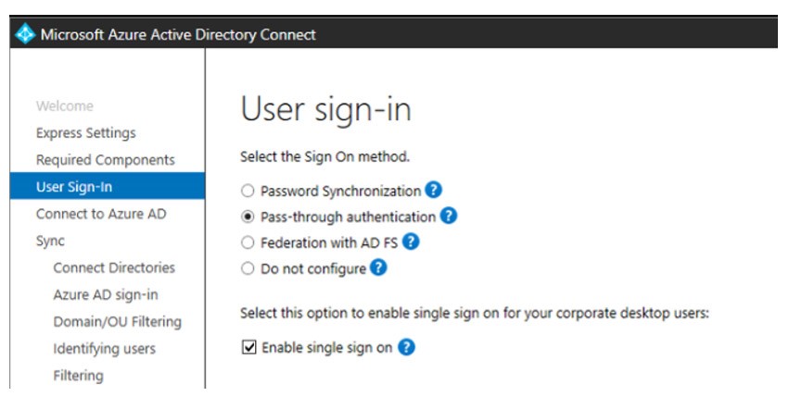Go to Azure AD sign-in sub-step
The image size is (789, 409).
pos(106,294)
